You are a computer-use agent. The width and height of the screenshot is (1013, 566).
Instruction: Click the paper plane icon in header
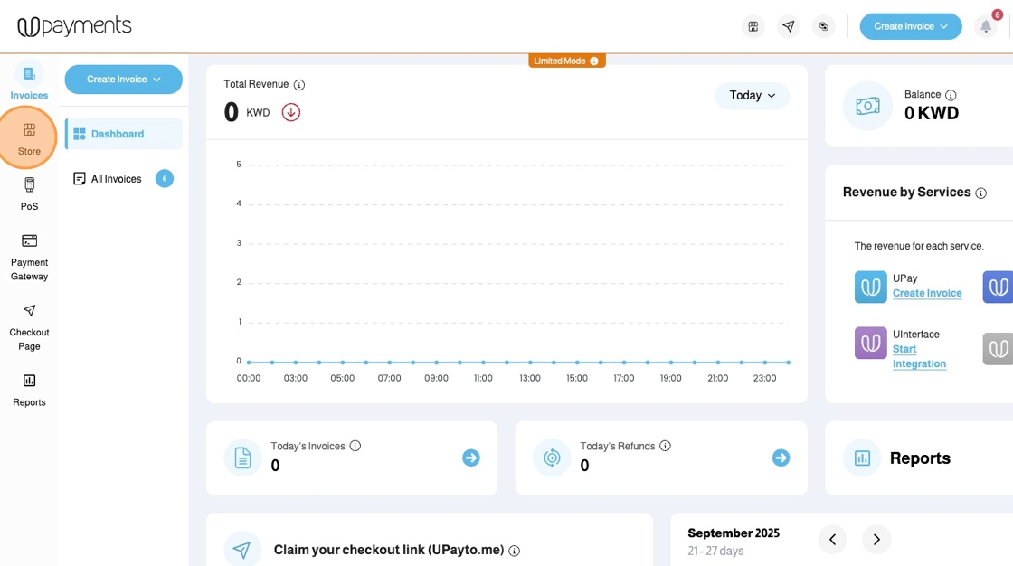(788, 26)
